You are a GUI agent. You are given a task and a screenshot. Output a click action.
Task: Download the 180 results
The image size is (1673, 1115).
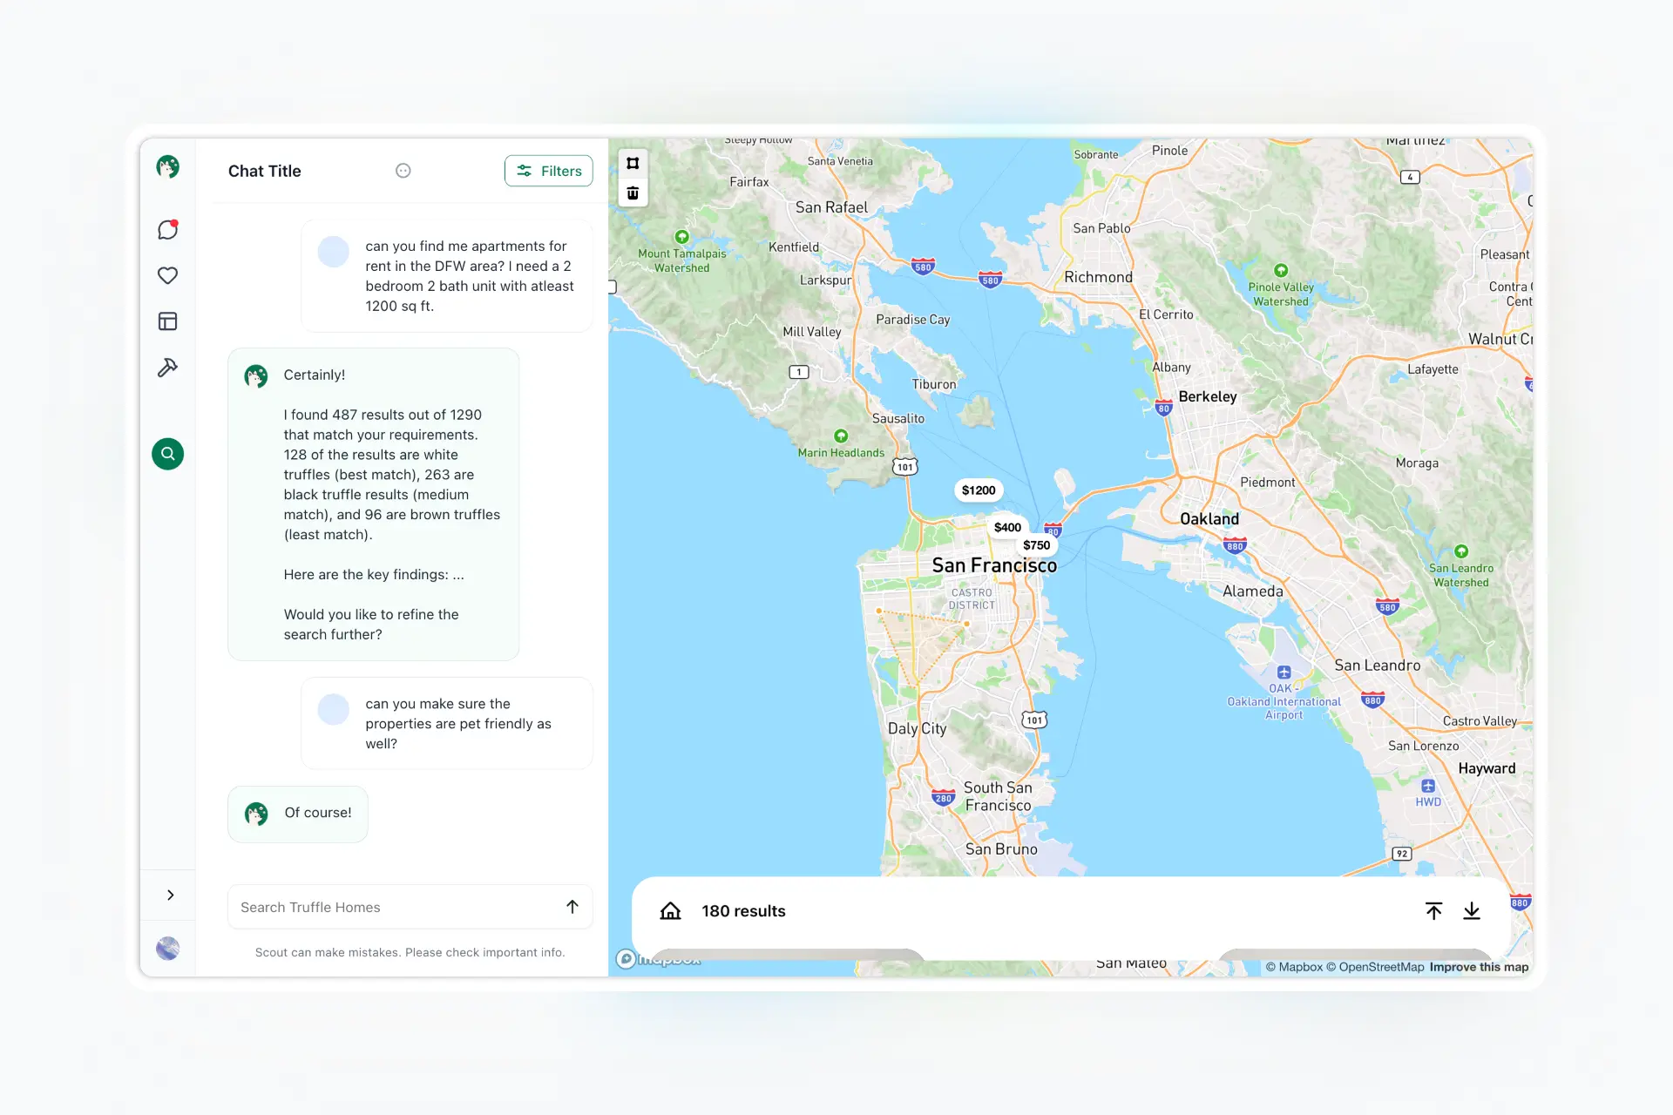[1473, 910]
